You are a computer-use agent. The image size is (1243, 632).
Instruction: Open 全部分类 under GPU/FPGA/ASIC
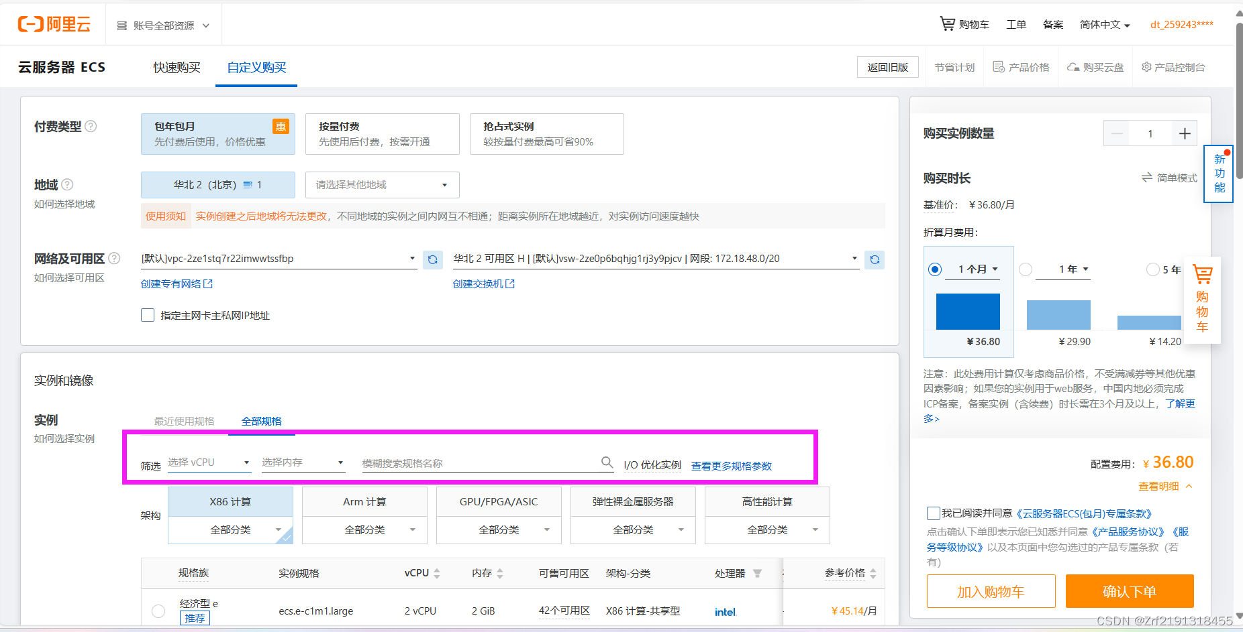click(499, 529)
